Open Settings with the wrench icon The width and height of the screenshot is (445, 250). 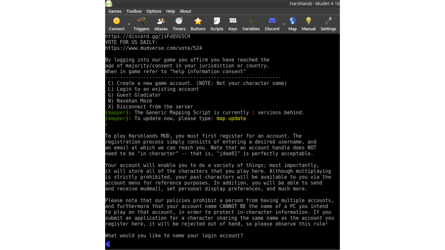[328, 24]
